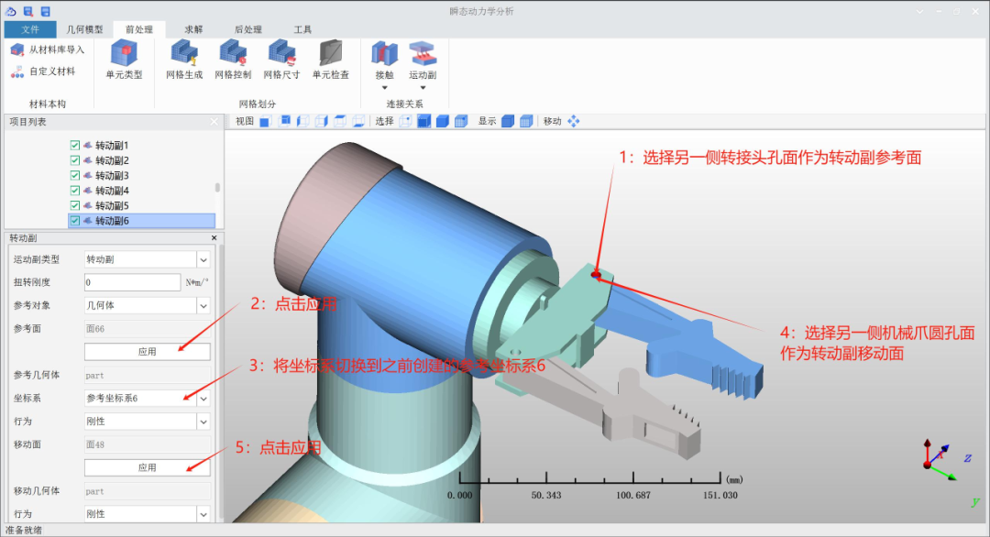Image resolution: width=990 pixels, height=537 pixels.
Task: Expand the 运动副 ribbon dropdown arrow
Action: coord(423,88)
